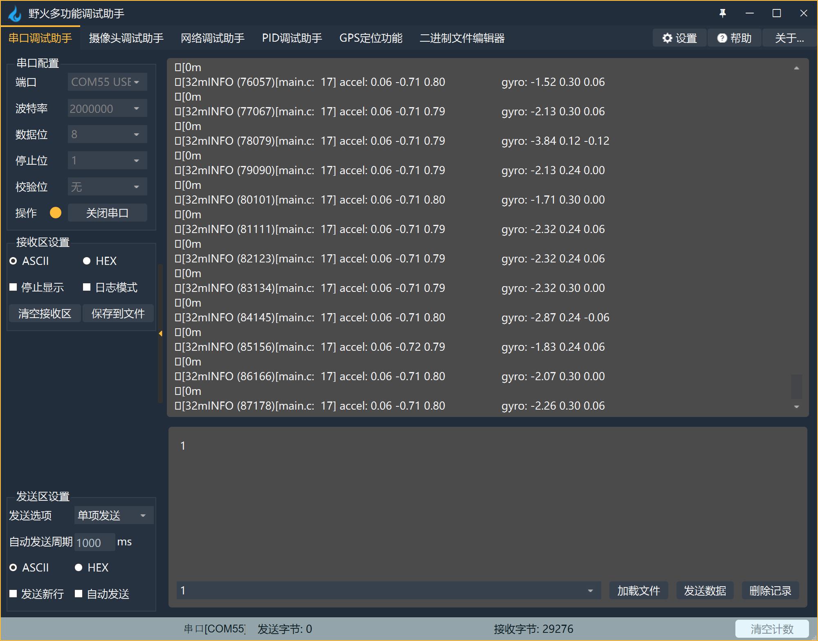This screenshot has width=818, height=641.
Task: Switch to 二进制文件编辑器 tab
Action: pos(462,38)
